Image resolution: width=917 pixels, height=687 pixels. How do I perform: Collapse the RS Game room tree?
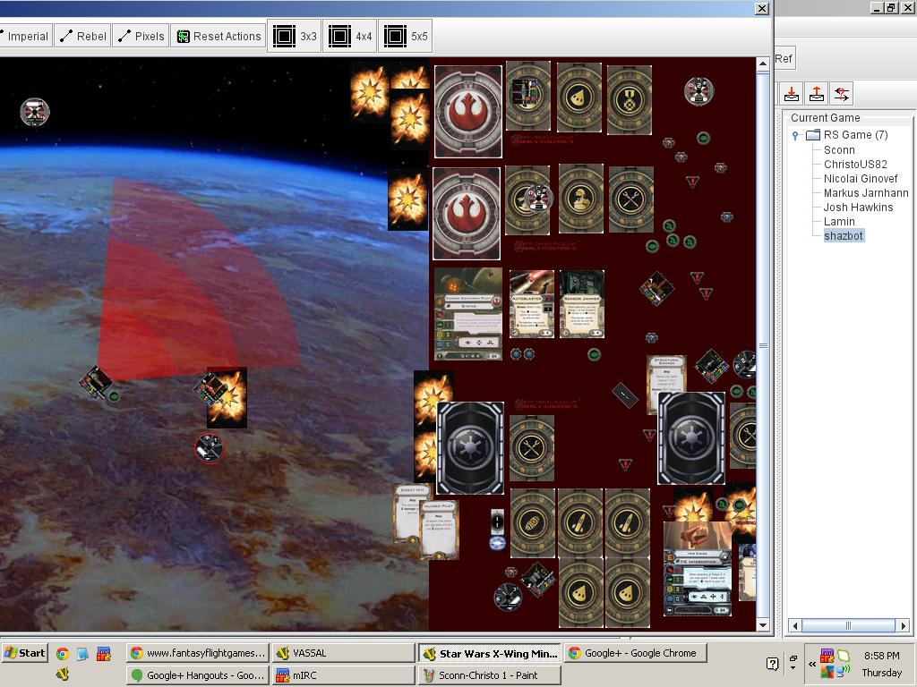click(795, 135)
